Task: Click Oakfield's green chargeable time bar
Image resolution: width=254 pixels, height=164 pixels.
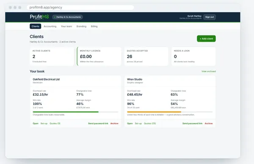Action: [x=66, y=112]
